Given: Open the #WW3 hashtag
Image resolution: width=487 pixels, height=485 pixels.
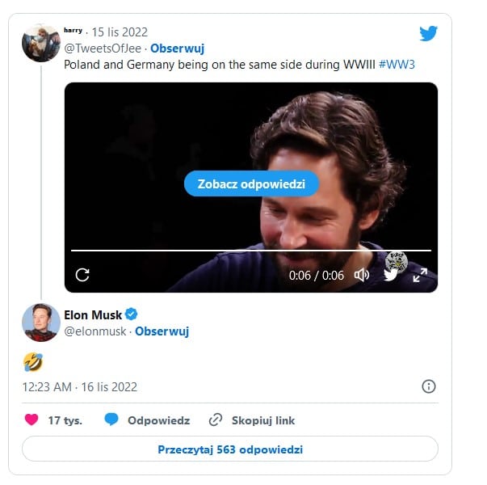Looking at the screenshot, I should coord(397,65).
